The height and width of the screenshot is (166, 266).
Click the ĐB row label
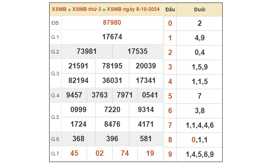(x=55, y=23)
